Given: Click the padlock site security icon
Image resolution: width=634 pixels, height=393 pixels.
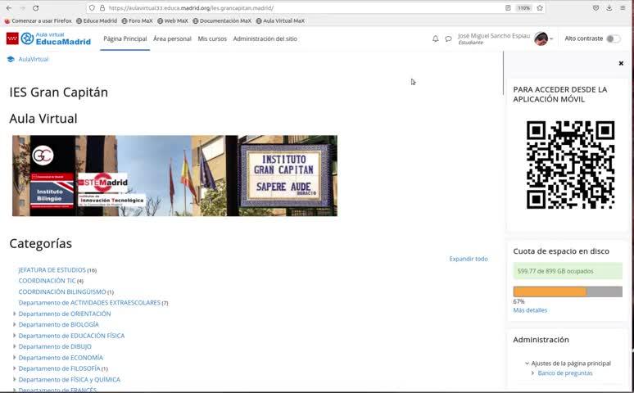Looking at the screenshot, I should pyautogui.click(x=102, y=8).
